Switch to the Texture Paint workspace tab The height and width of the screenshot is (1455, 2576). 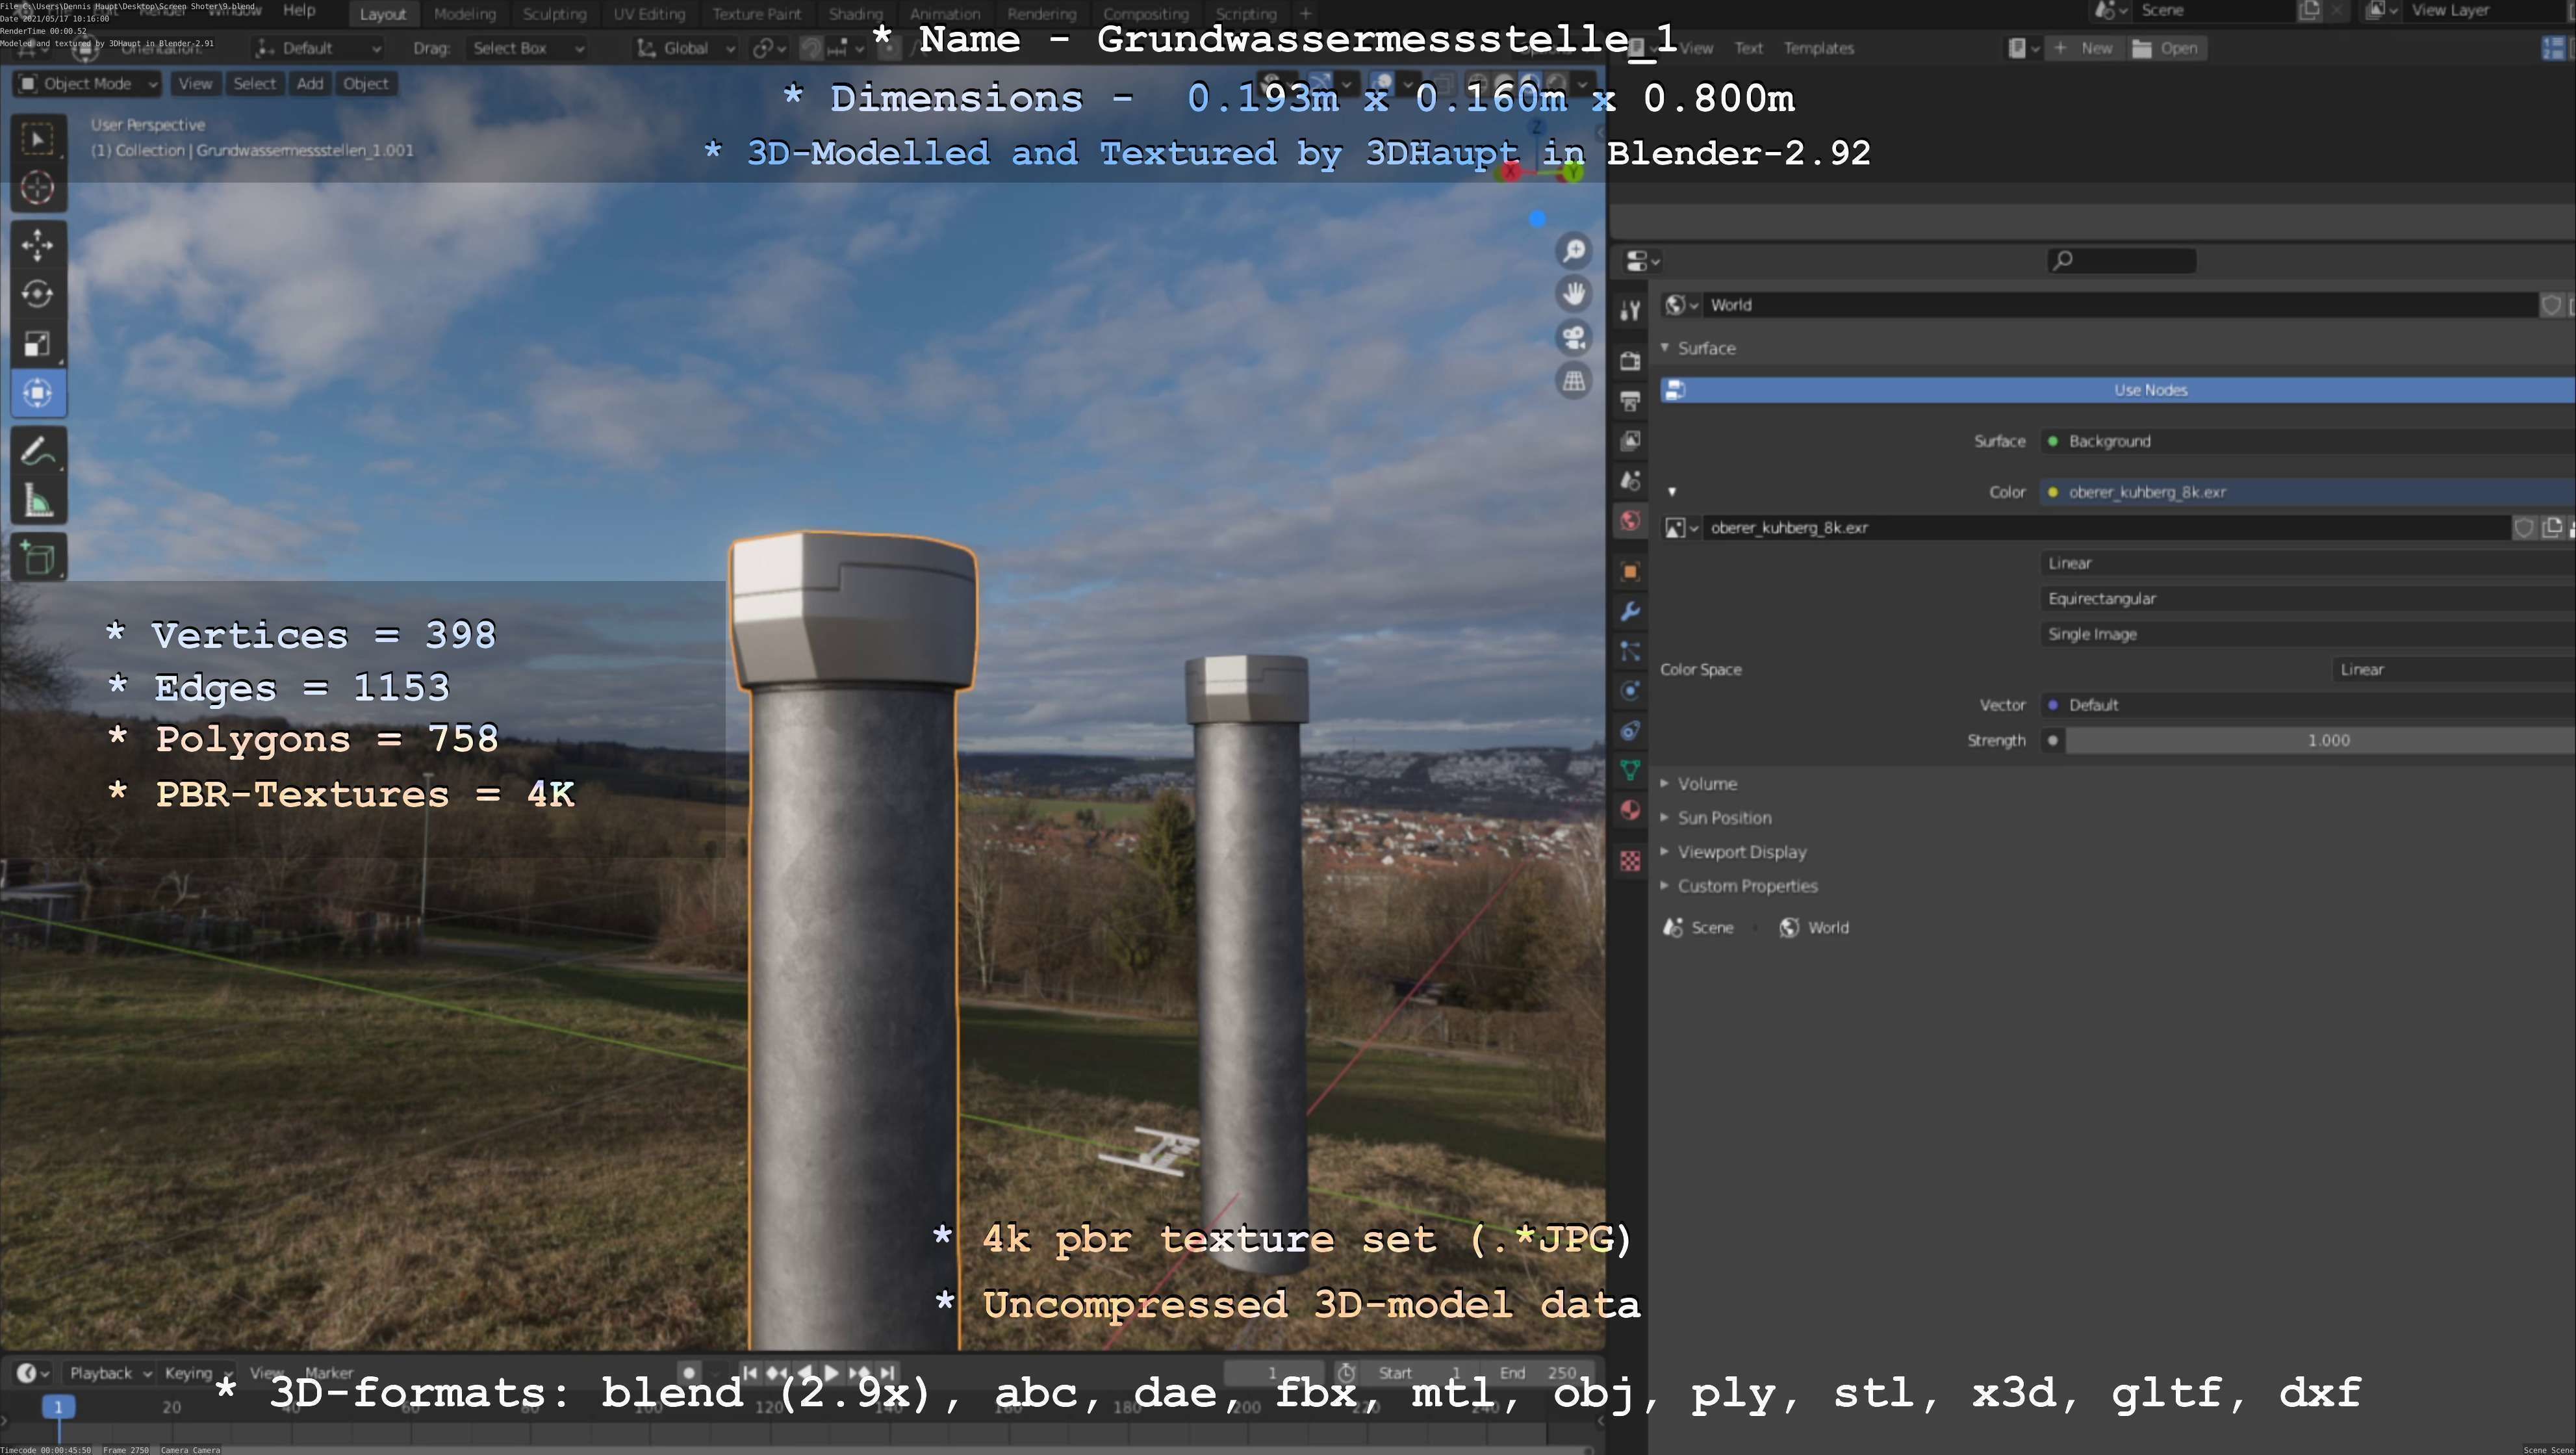757,14
